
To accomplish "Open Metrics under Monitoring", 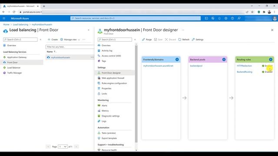I will pyautogui.click(x=105, y=111).
